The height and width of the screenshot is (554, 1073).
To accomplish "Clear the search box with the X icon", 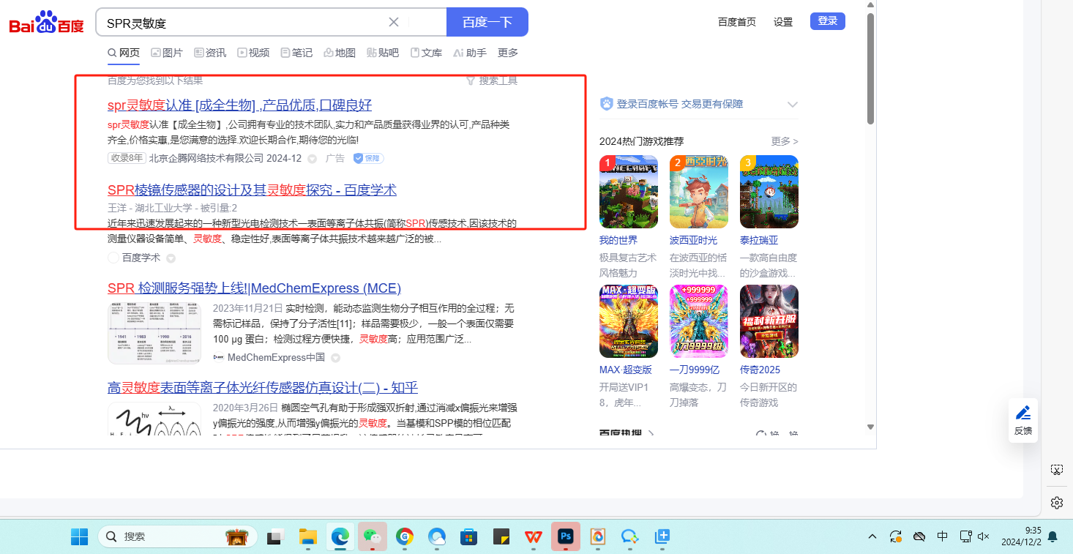I will click(394, 22).
